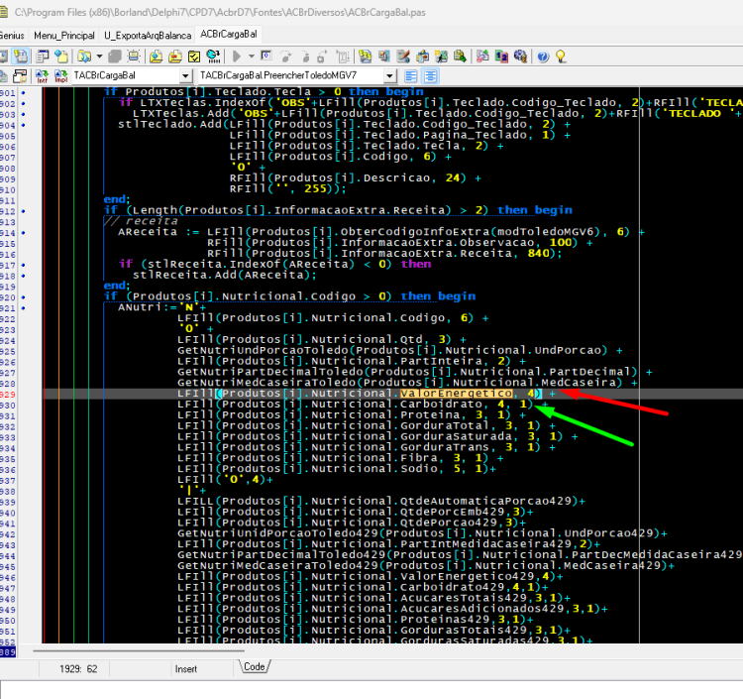Toggle breakpoint in gutter at line 917

(23, 265)
